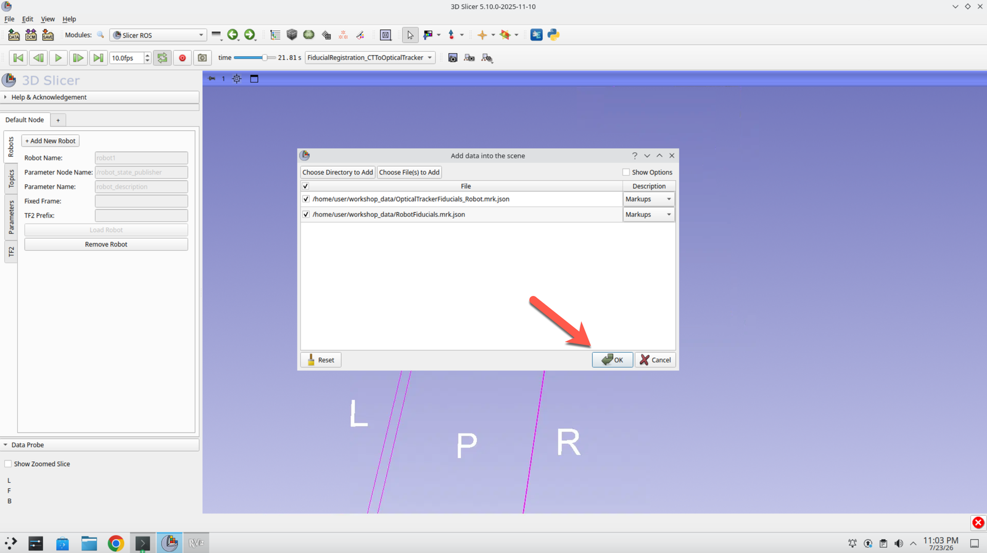Capture a screenshot with camera icon
Viewport: 987px width, 553px height.
pos(453,58)
